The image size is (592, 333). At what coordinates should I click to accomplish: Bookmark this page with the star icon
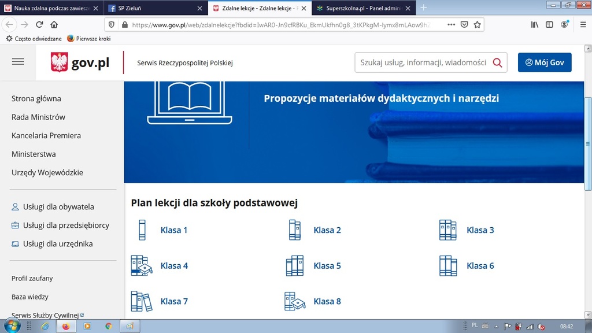click(478, 25)
